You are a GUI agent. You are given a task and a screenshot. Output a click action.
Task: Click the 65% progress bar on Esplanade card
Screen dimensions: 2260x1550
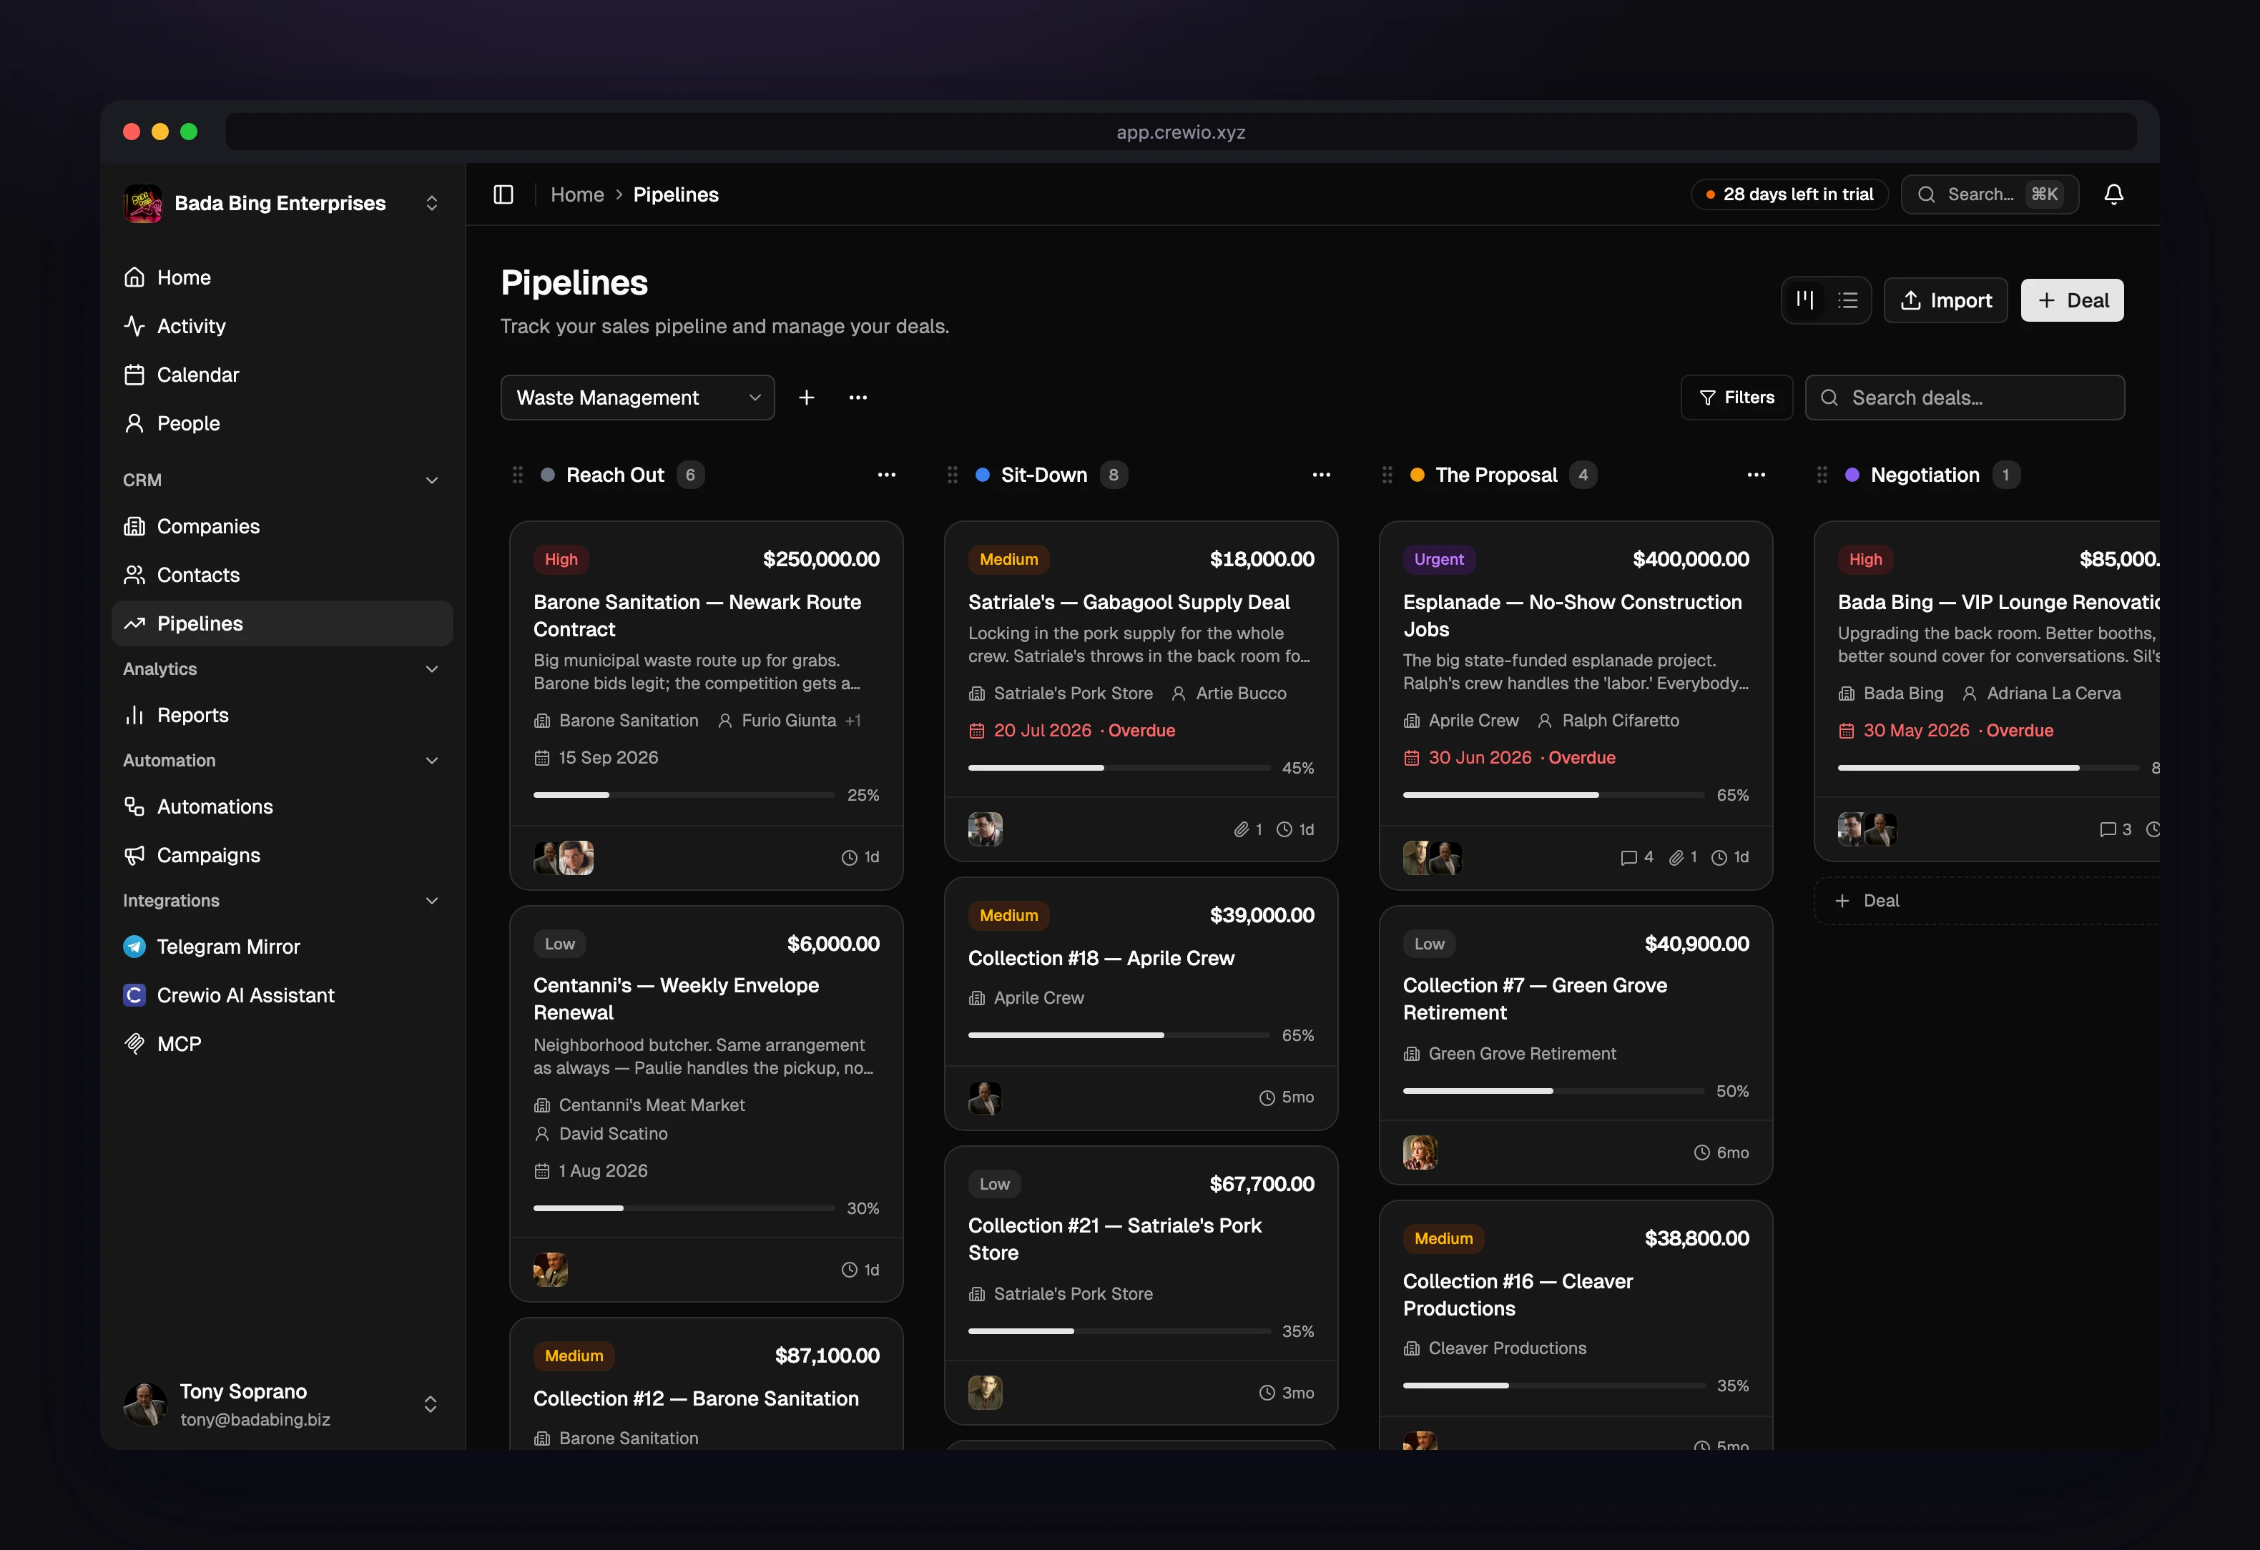tap(1553, 794)
